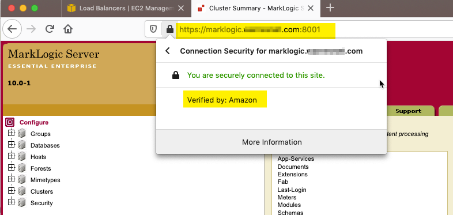Image resolution: width=453 pixels, height=215 pixels.
Task: Expand the Hosts tree node
Action: (x=11, y=156)
